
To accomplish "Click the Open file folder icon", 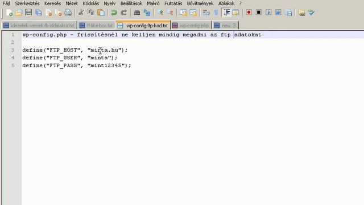I will tap(19, 13).
